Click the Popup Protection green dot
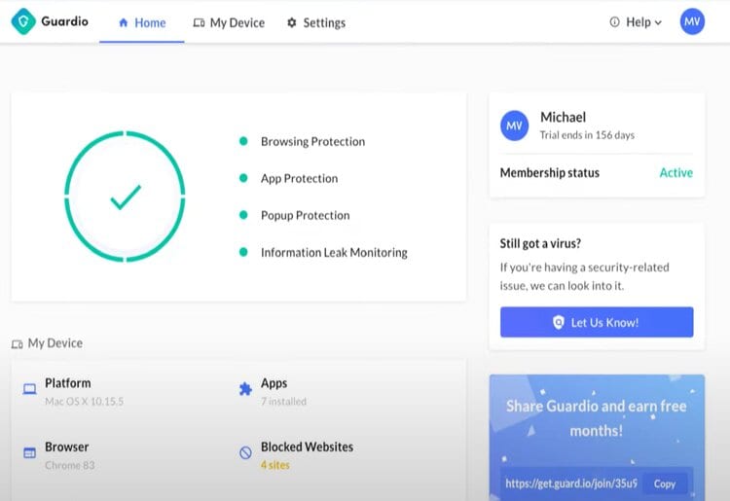Viewport: 730px width, 501px height. click(x=243, y=214)
